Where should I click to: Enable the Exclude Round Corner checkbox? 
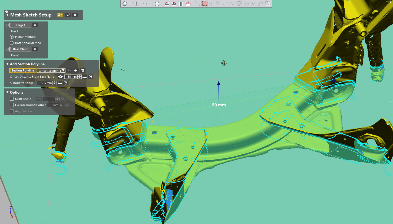(x=12, y=105)
